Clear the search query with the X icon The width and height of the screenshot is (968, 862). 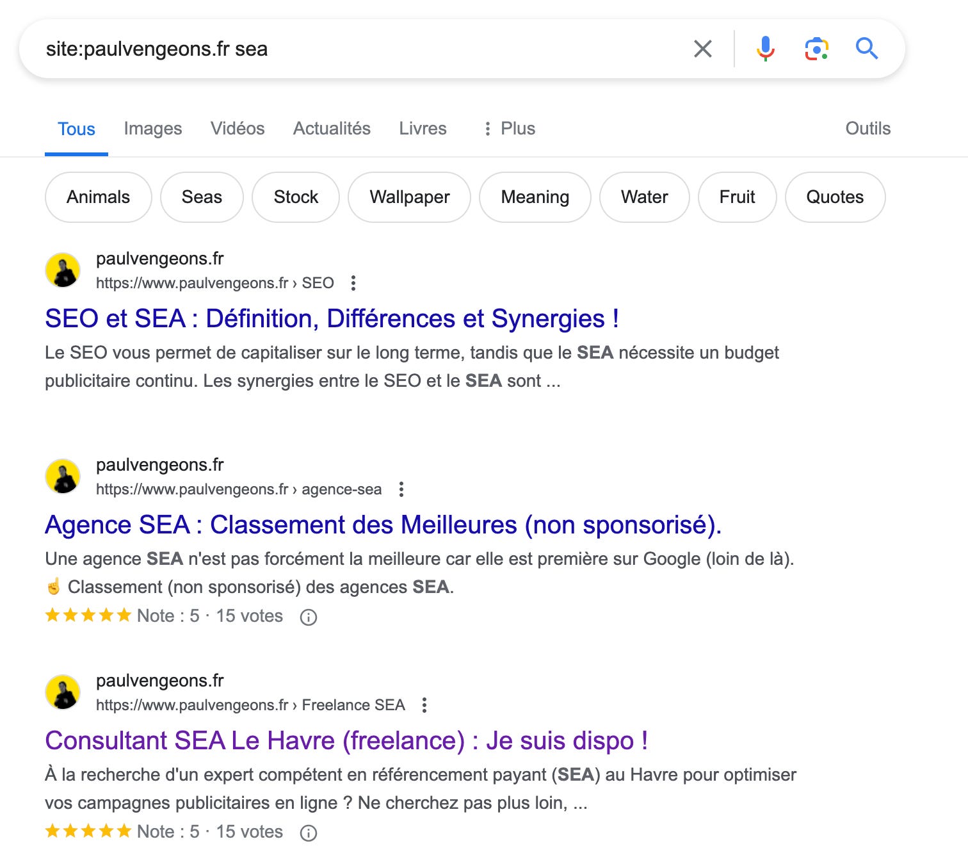click(703, 48)
